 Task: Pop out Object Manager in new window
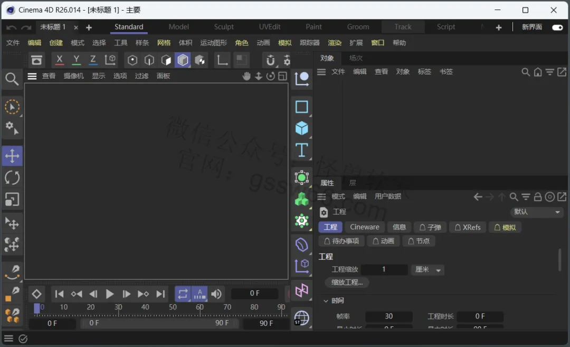562,72
